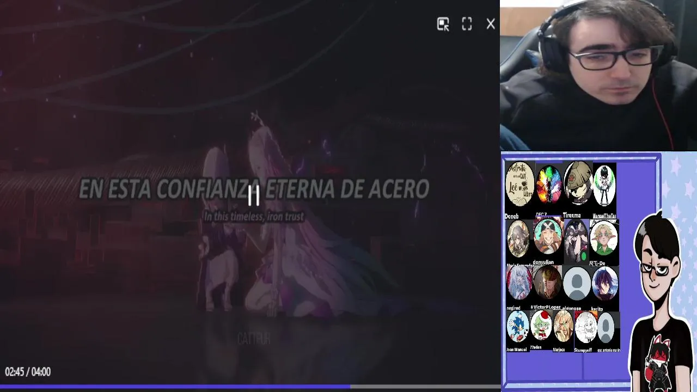The image size is (697, 392).
Task: Select the karito avatar
Action: [604, 283]
